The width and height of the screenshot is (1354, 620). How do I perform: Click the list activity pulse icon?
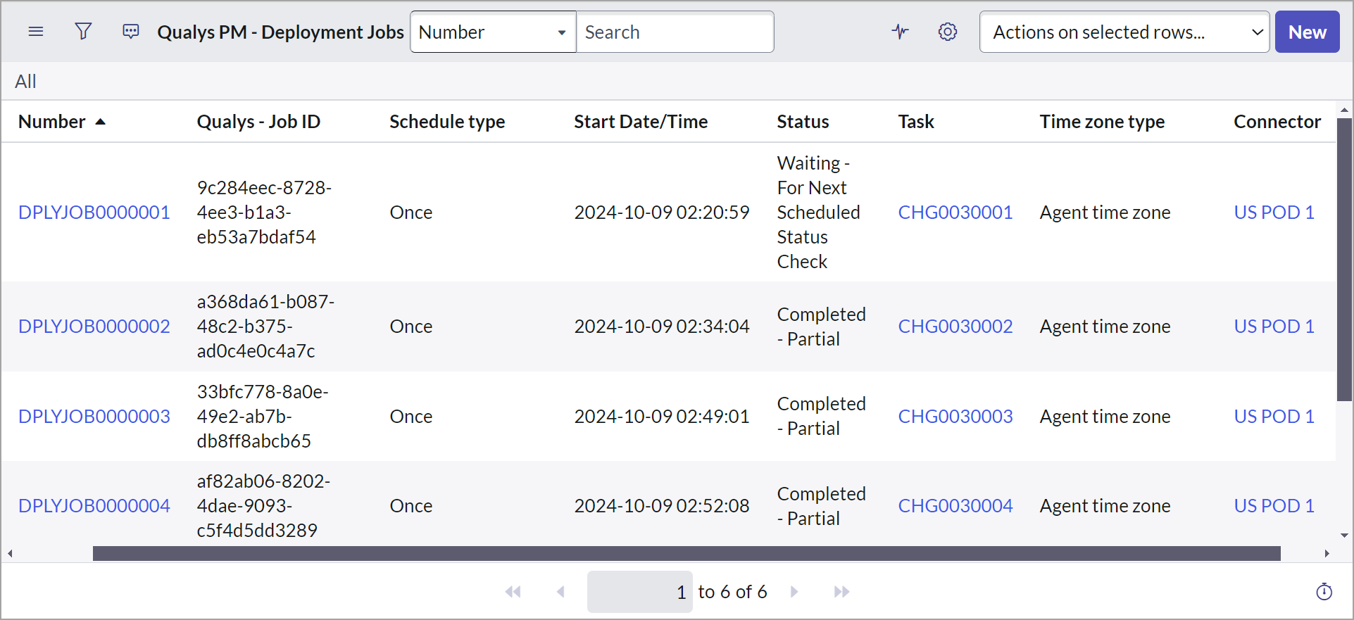(900, 32)
